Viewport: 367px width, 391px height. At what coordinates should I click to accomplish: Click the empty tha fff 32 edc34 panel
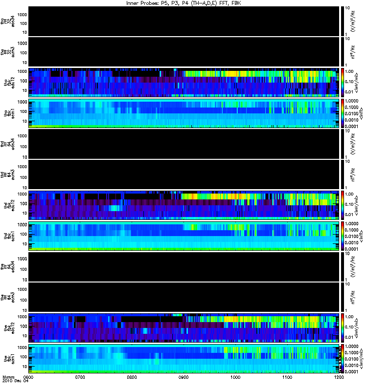coord(183,21)
